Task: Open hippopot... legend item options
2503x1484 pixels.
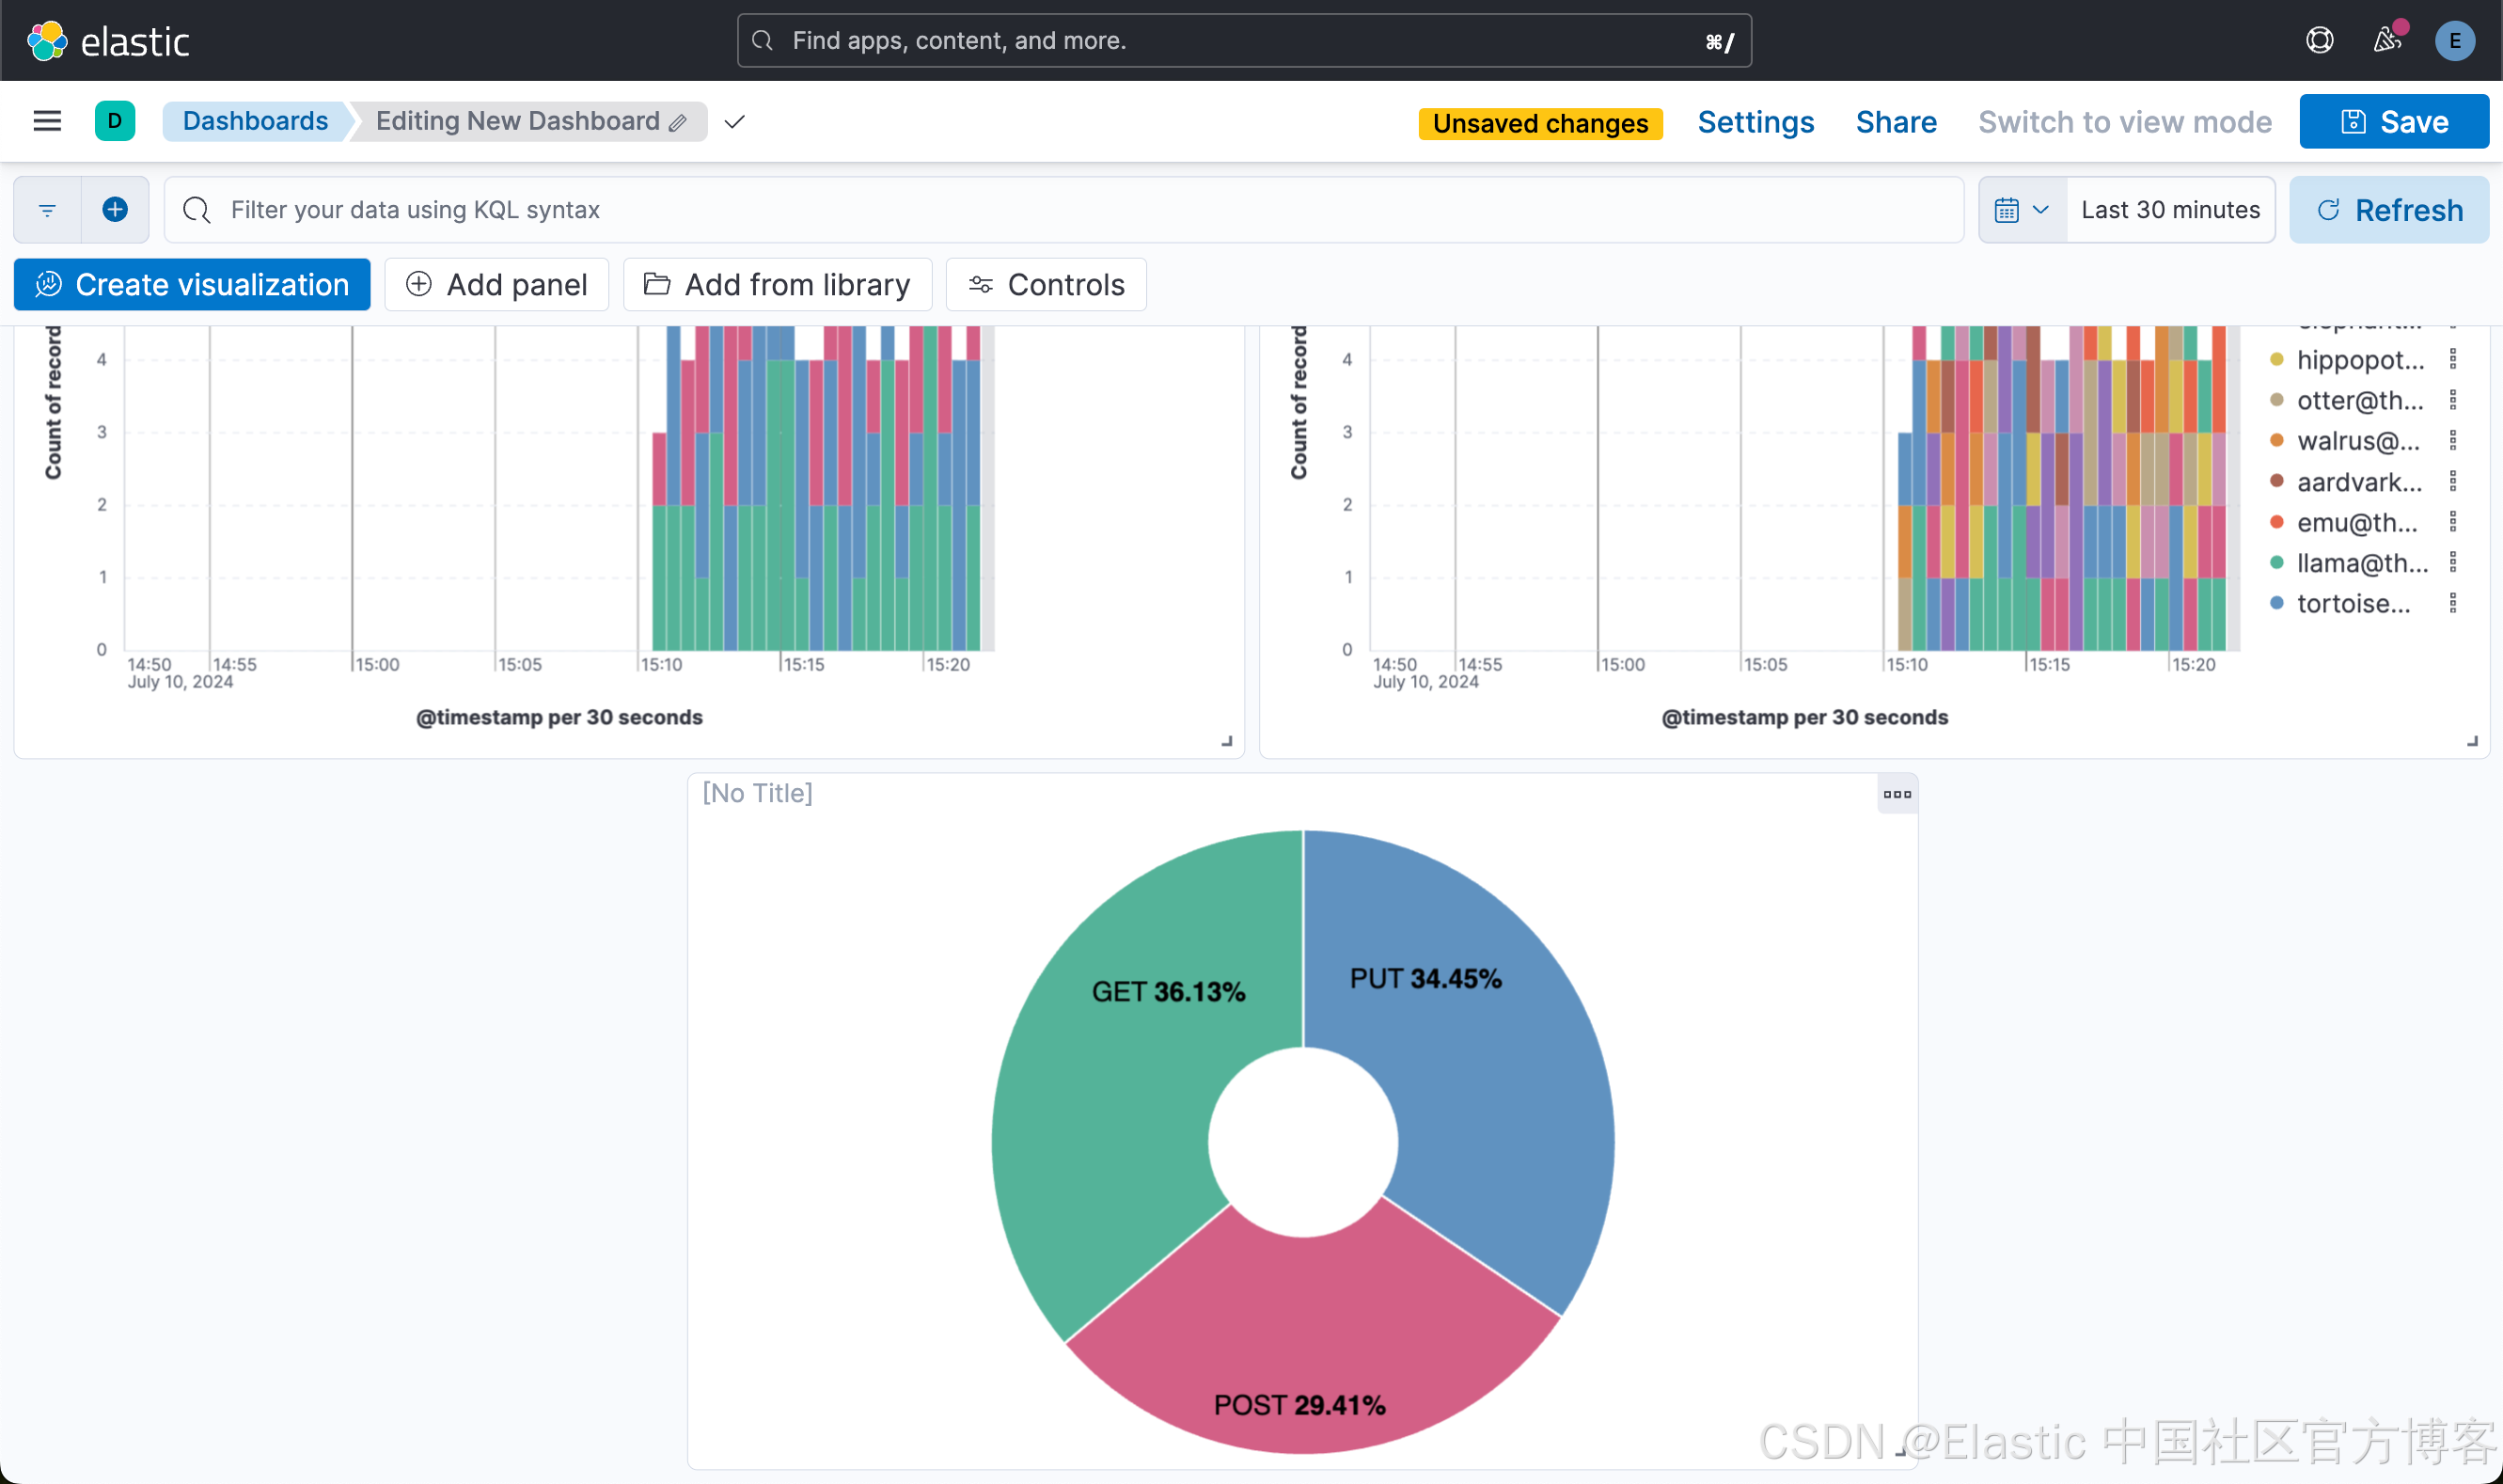Action: coord(2452,359)
